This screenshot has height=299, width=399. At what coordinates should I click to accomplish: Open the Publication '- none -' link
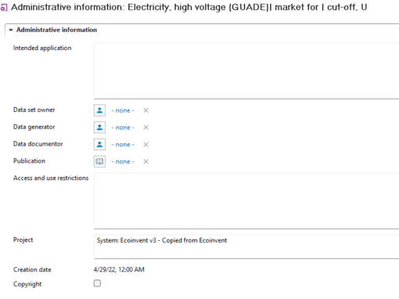click(x=123, y=161)
